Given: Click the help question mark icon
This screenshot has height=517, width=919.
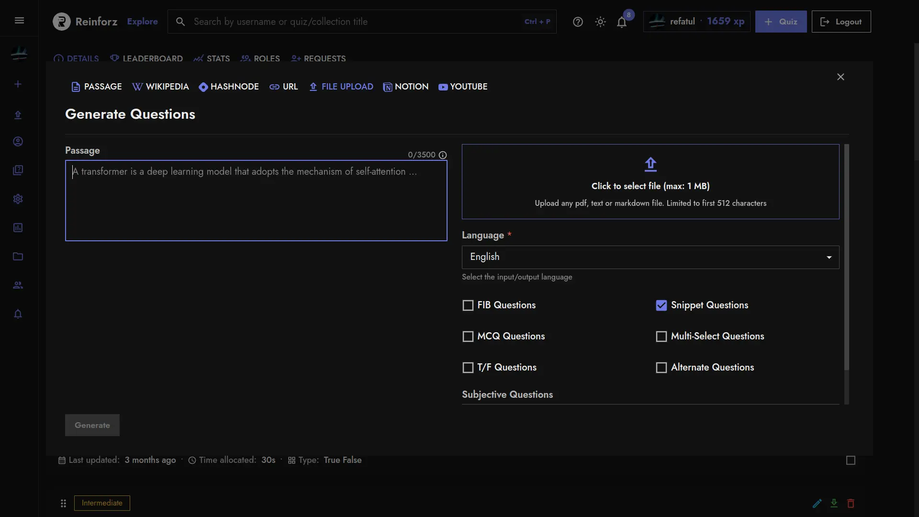Looking at the screenshot, I should pyautogui.click(x=577, y=22).
